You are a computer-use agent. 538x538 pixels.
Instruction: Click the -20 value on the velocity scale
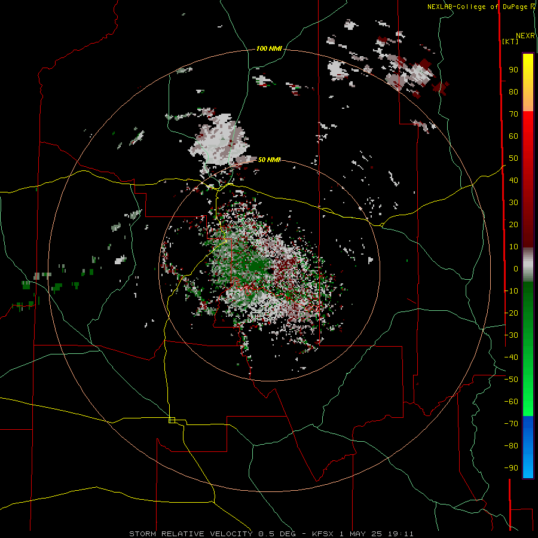click(x=511, y=313)
